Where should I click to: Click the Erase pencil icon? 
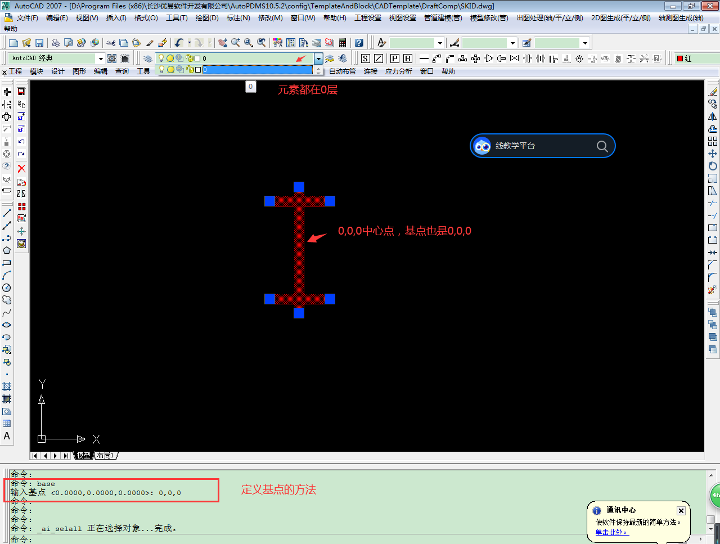point(713,92)
